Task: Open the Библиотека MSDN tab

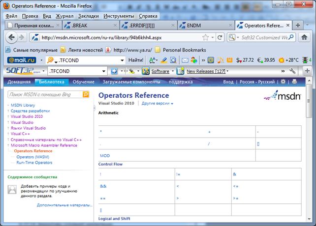Action: coord(52,82)
